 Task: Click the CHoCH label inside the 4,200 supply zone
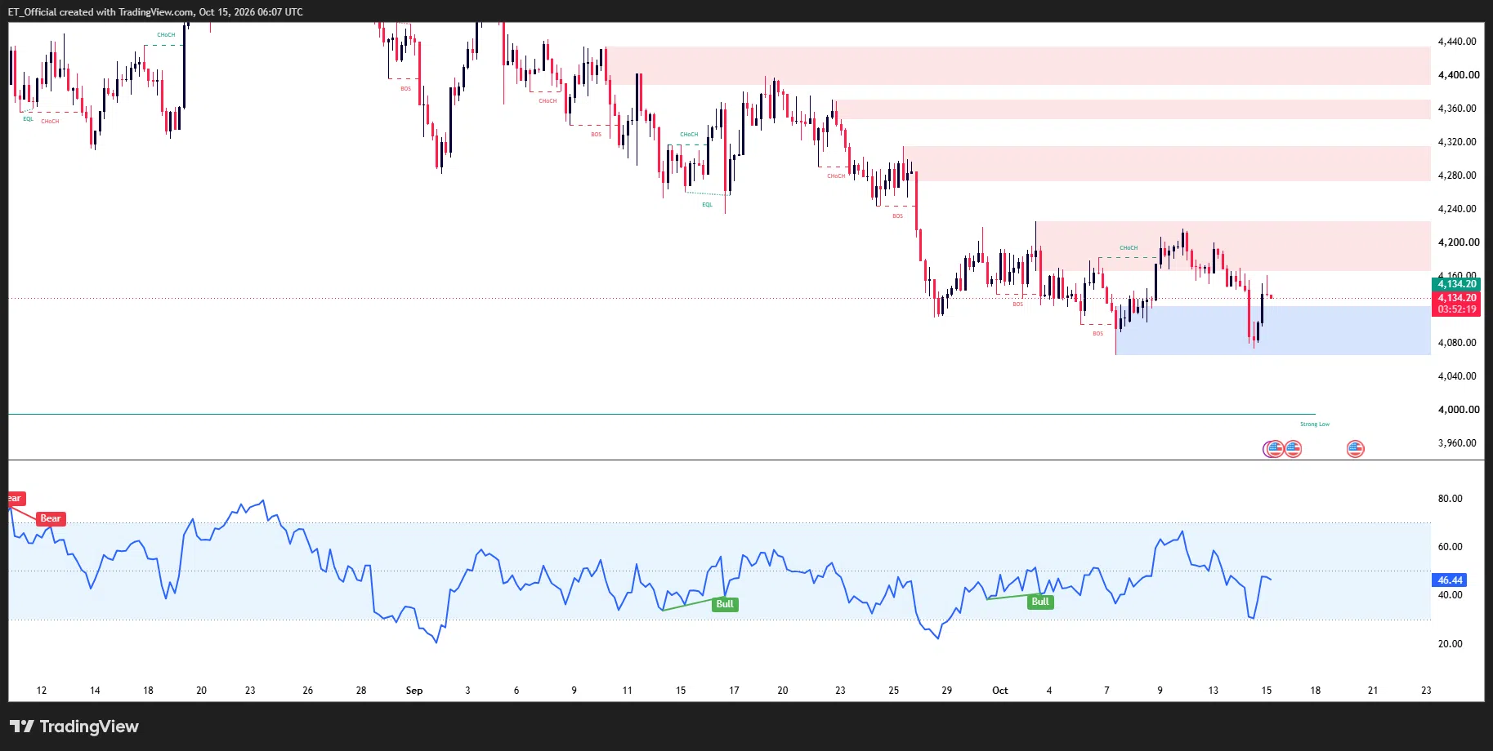[x=1129, y=248]
